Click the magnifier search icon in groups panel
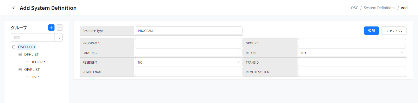 58,37
